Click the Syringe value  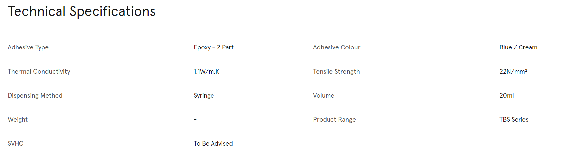pos(204,95)
